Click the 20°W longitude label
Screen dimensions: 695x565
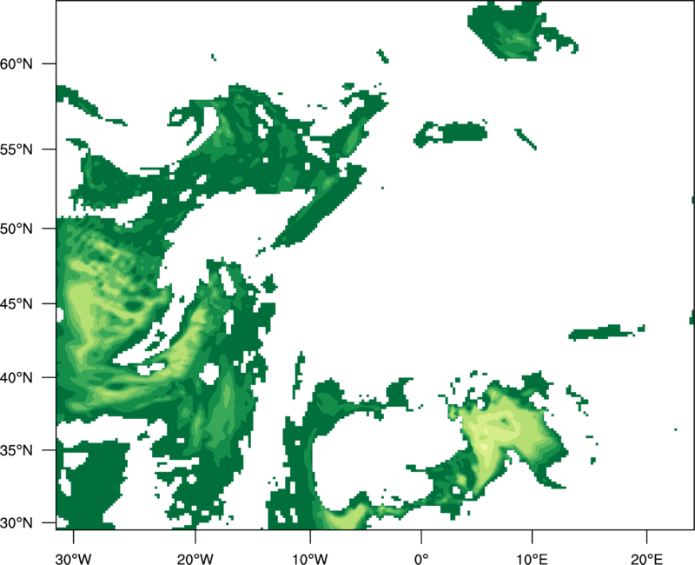coord(195,559)
